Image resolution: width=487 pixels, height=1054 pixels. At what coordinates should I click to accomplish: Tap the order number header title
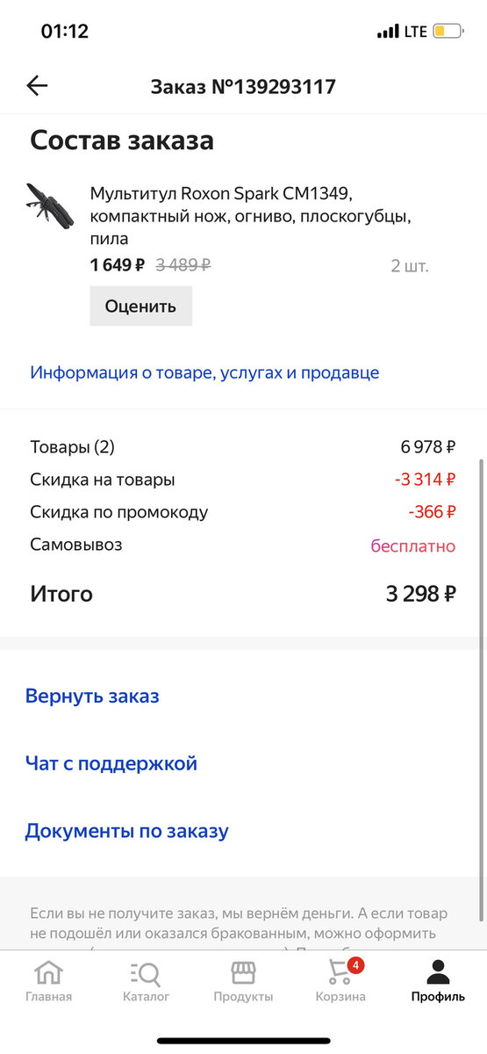tap(243, 86)
